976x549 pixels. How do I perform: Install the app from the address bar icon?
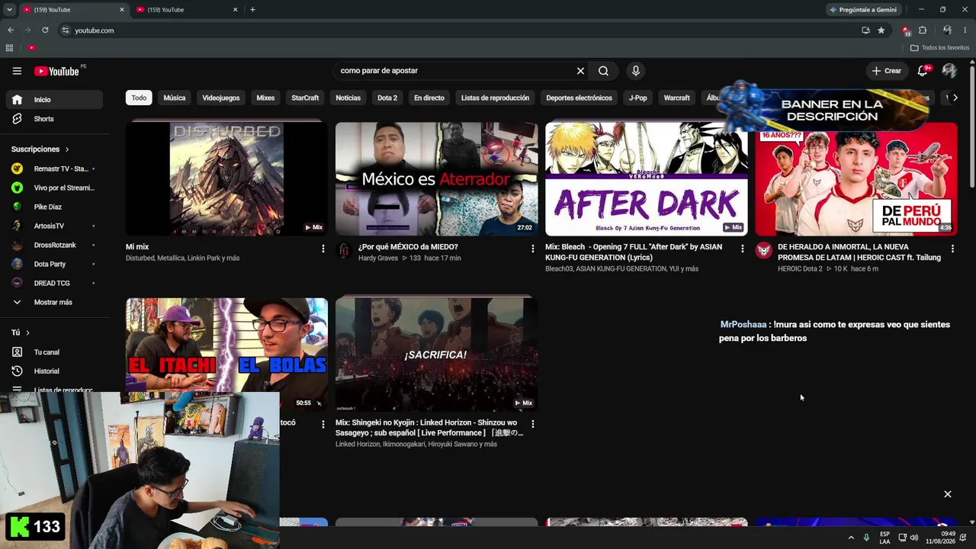click(x=865, y=30)
